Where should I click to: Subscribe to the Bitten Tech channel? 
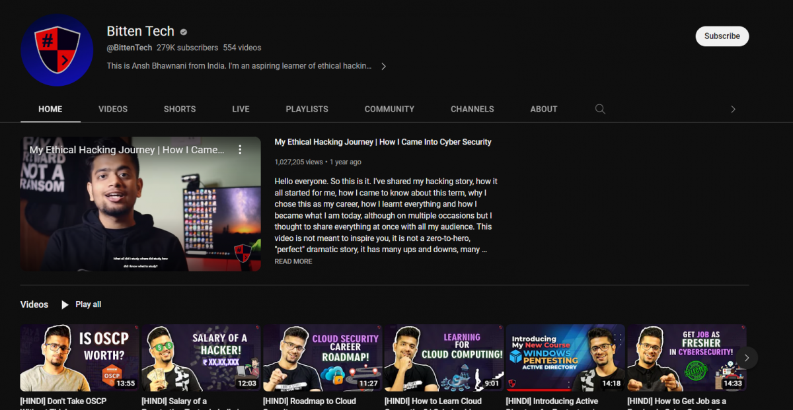pyautogui.click(x=722, y=36)
